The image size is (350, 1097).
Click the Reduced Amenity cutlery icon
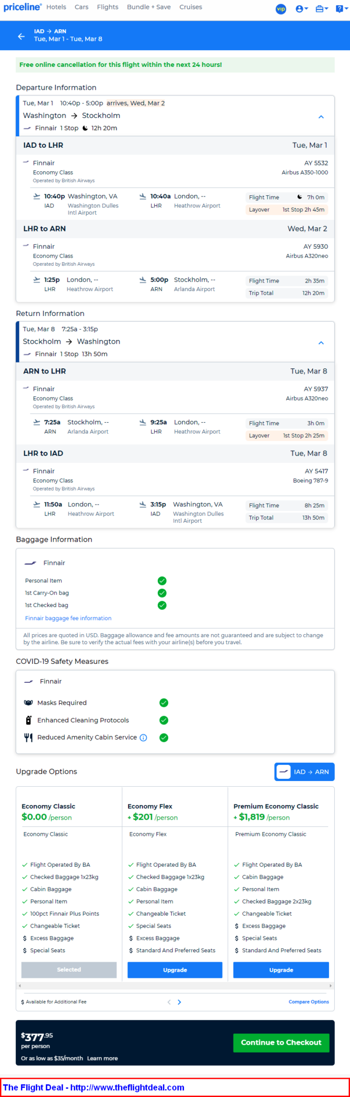[29, 738]
